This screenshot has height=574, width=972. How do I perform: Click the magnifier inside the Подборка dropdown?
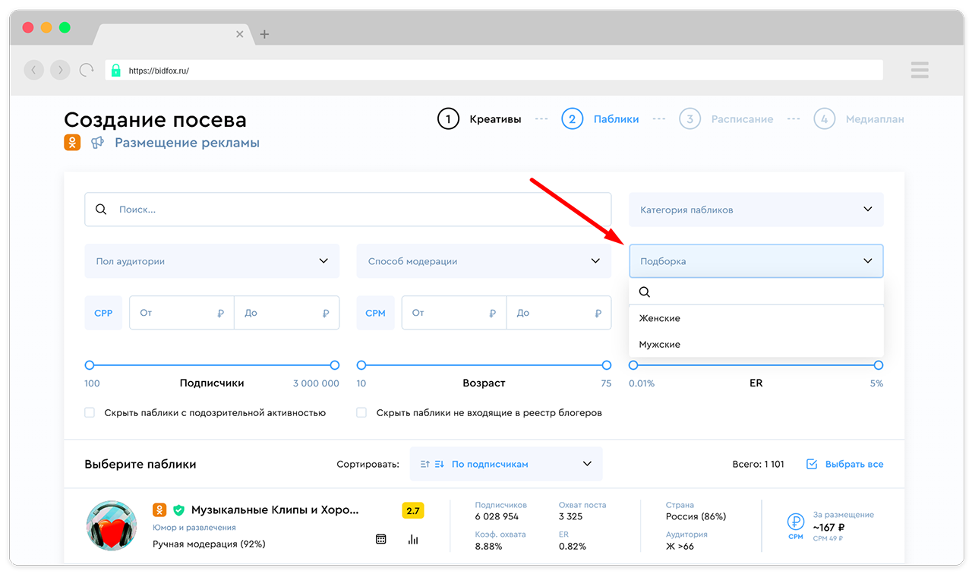pyautogui.click(x=645, y=292)
